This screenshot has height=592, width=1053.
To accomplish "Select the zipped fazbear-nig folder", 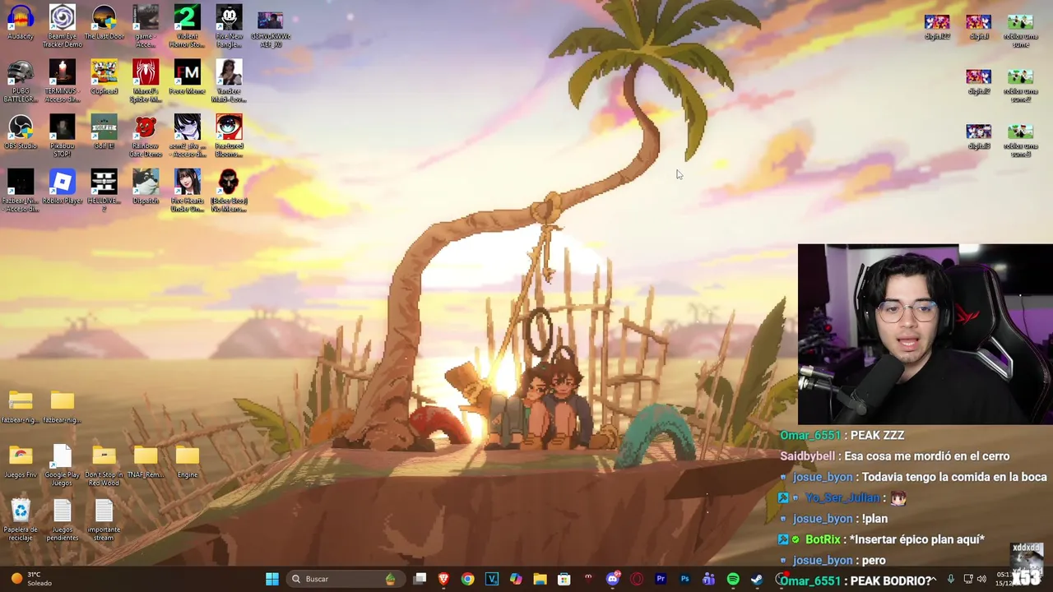I will tap(21, 407).
